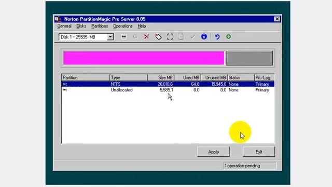The height and width of the screenshot is (187, 332).
Task: Click the Resize/Move partition toolbar icon
Action: 124,37
